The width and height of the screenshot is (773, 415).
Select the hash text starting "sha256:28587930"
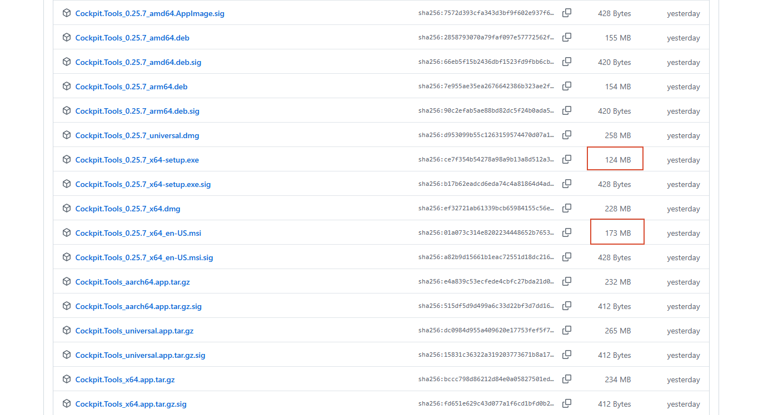coord(486,38)
